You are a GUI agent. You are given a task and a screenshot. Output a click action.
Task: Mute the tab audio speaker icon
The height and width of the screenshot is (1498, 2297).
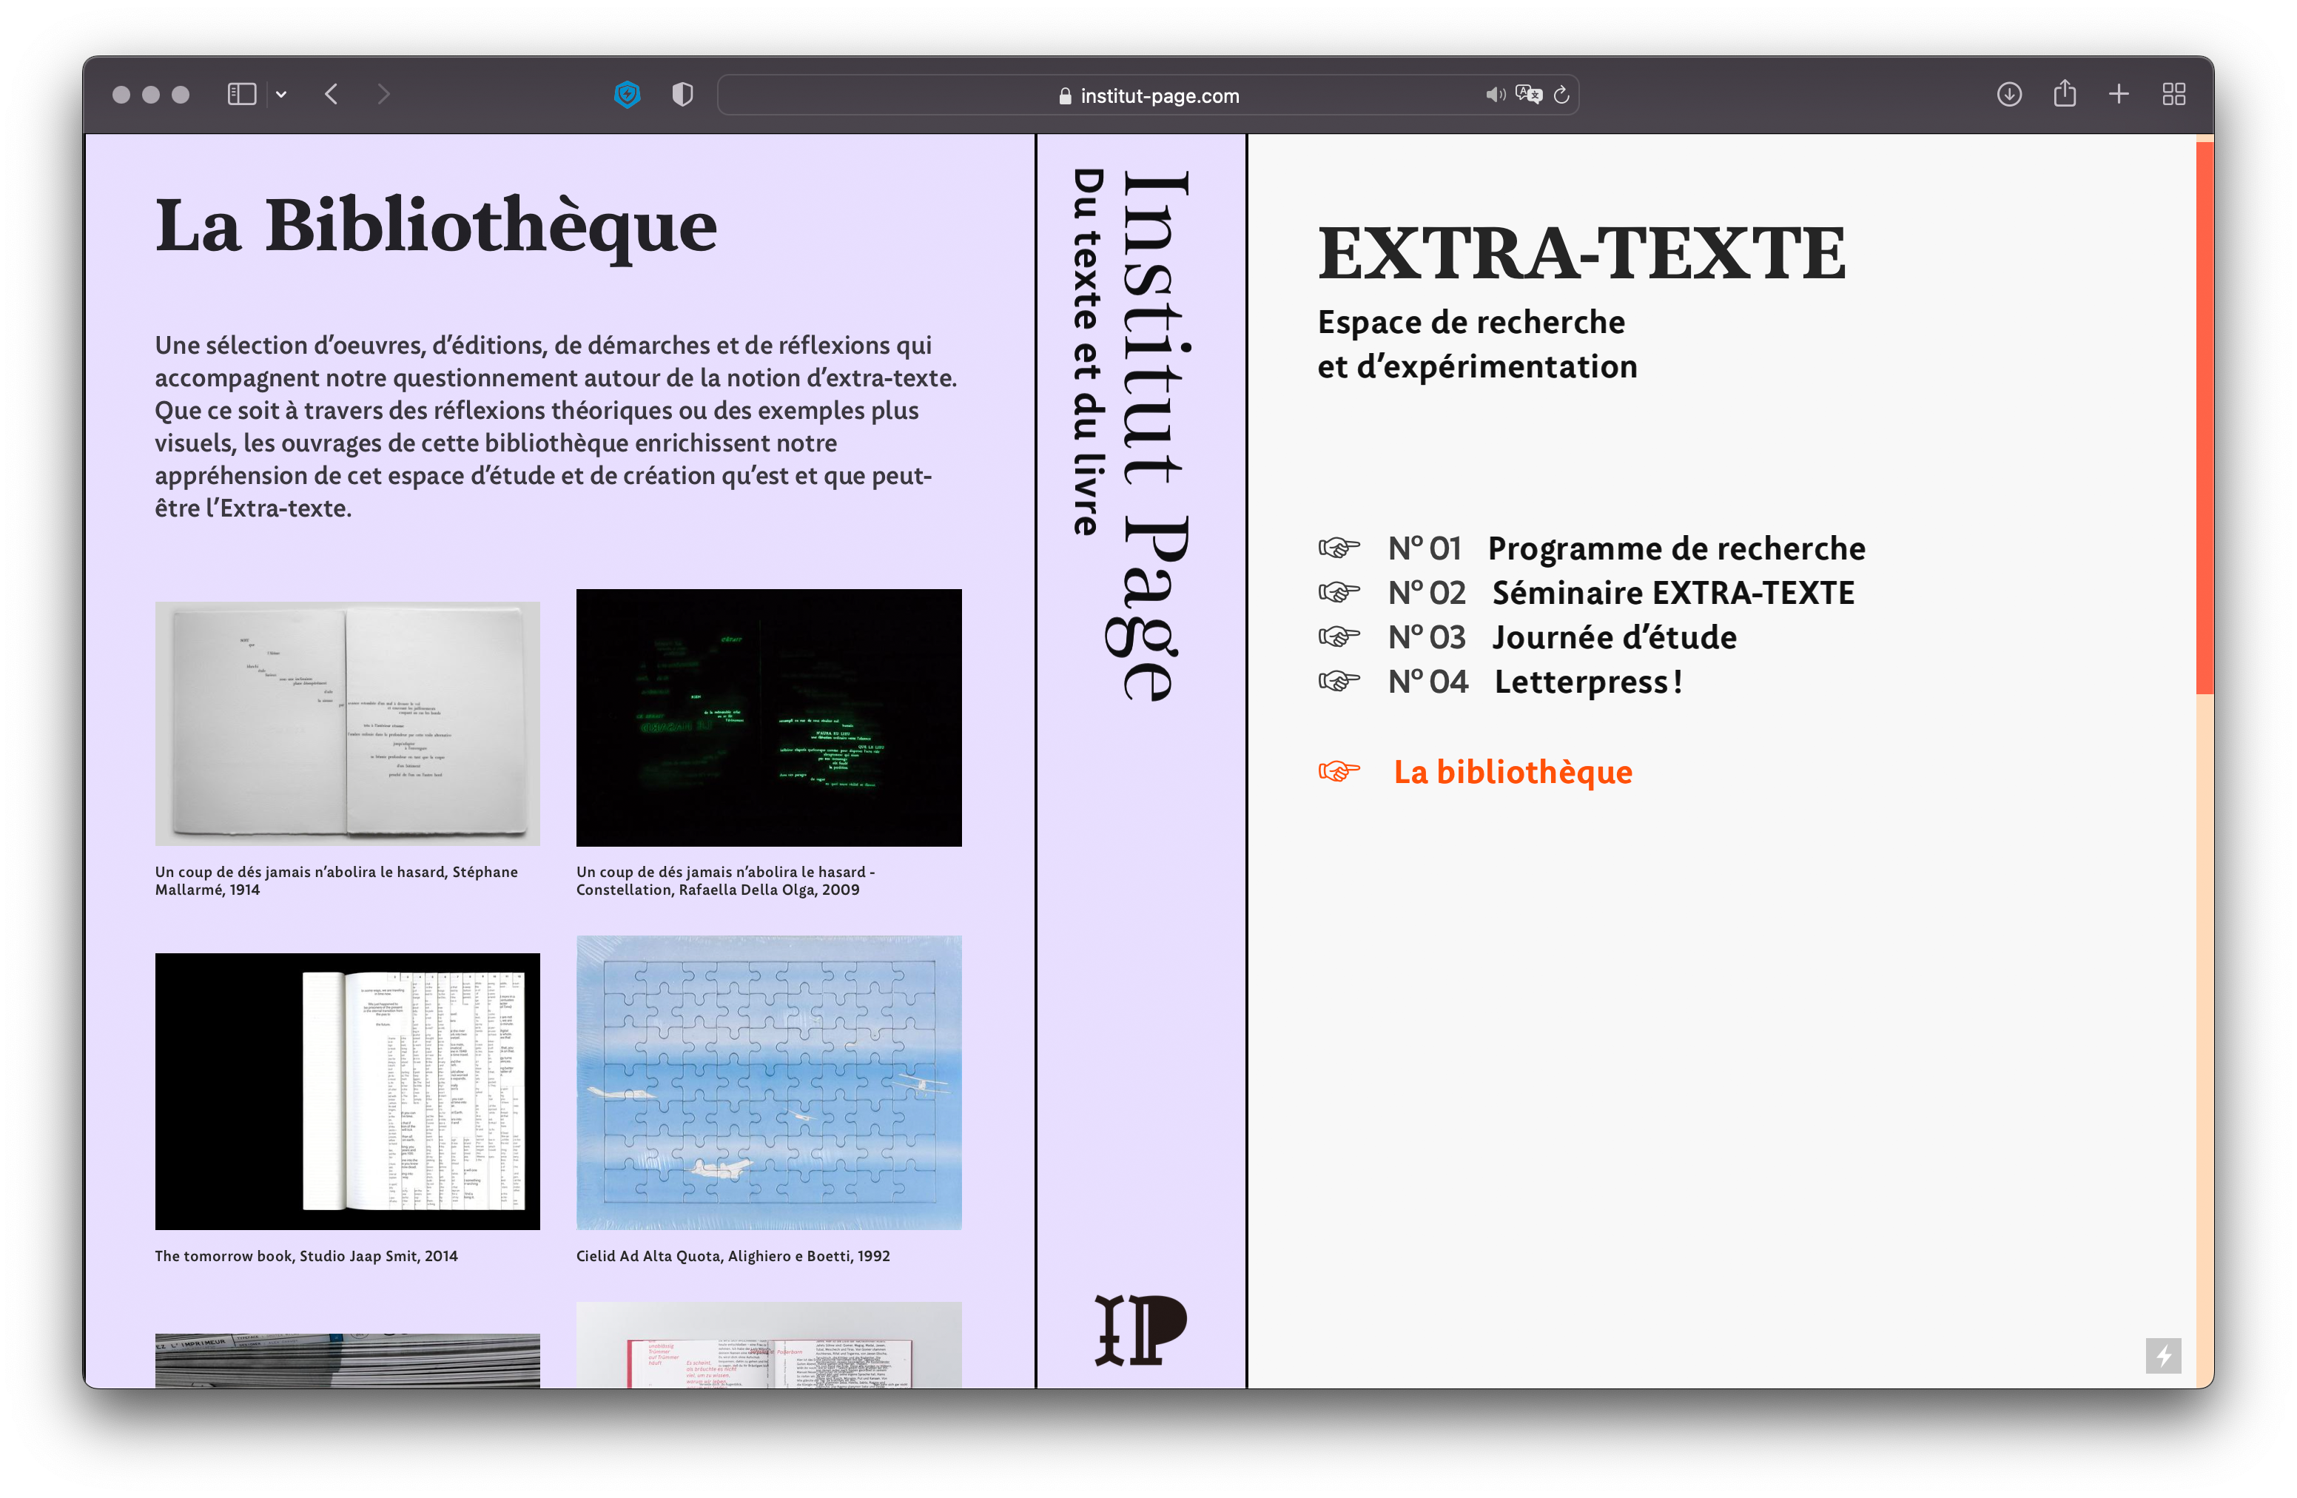(1494, 95)
